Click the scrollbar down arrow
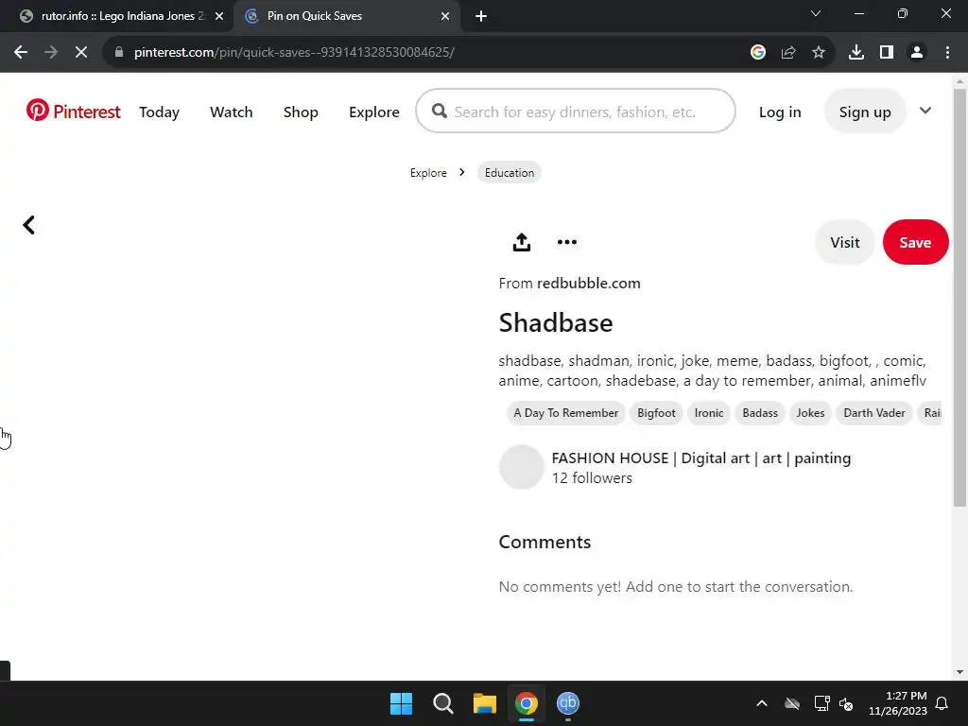 coord(959,672)
